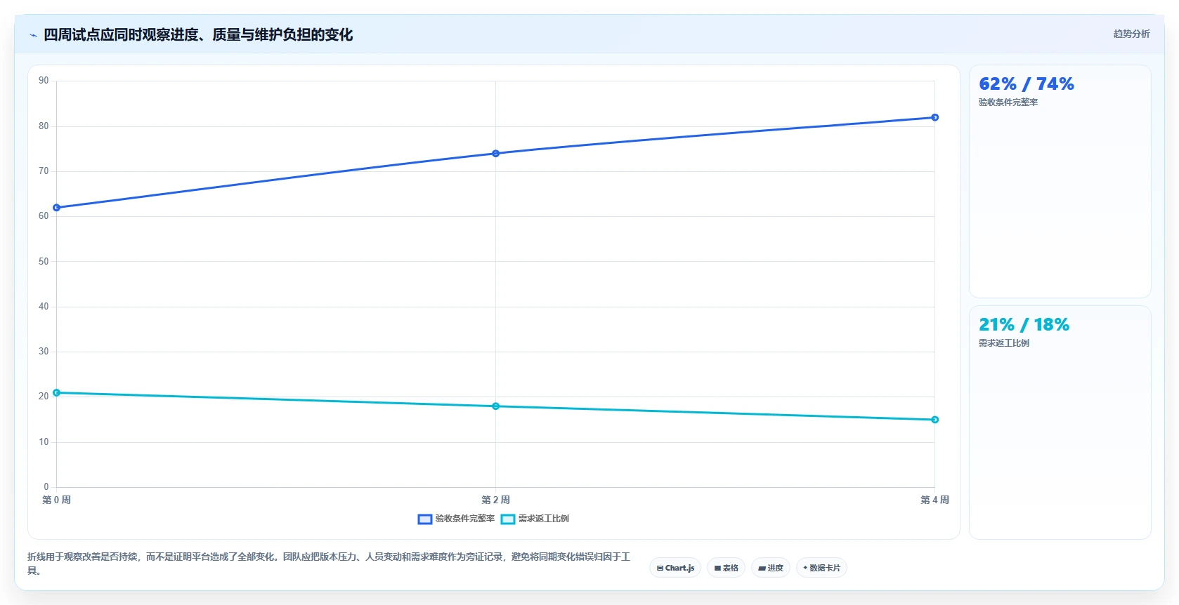Click the 90 tick on the y-axis
Viewport: 1179px width, 605px height.
[x=44, y=81]
